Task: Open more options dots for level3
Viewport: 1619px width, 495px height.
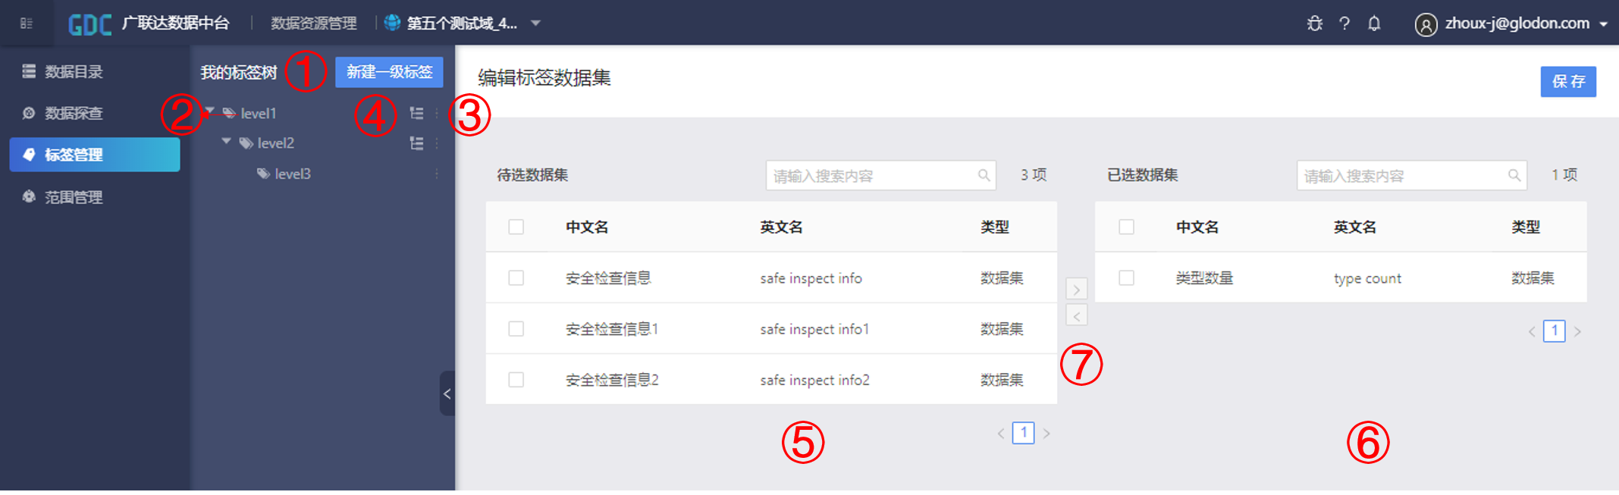Action: pyautogui.click(x=437, y=174)
